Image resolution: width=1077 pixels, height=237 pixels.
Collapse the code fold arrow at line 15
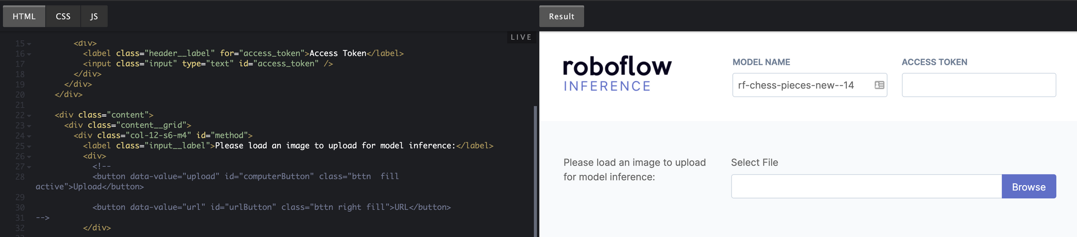coord(29,44)
